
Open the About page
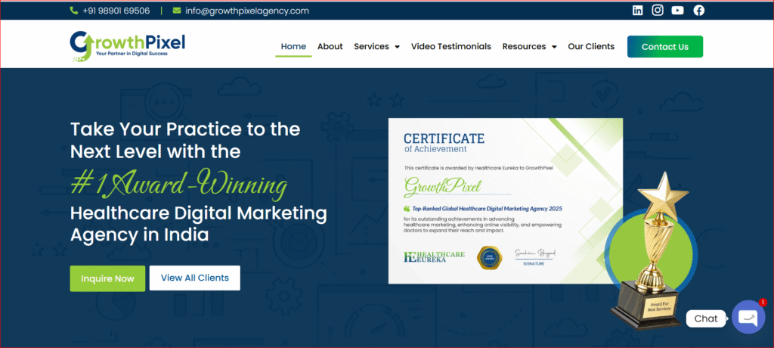[330, 46]
